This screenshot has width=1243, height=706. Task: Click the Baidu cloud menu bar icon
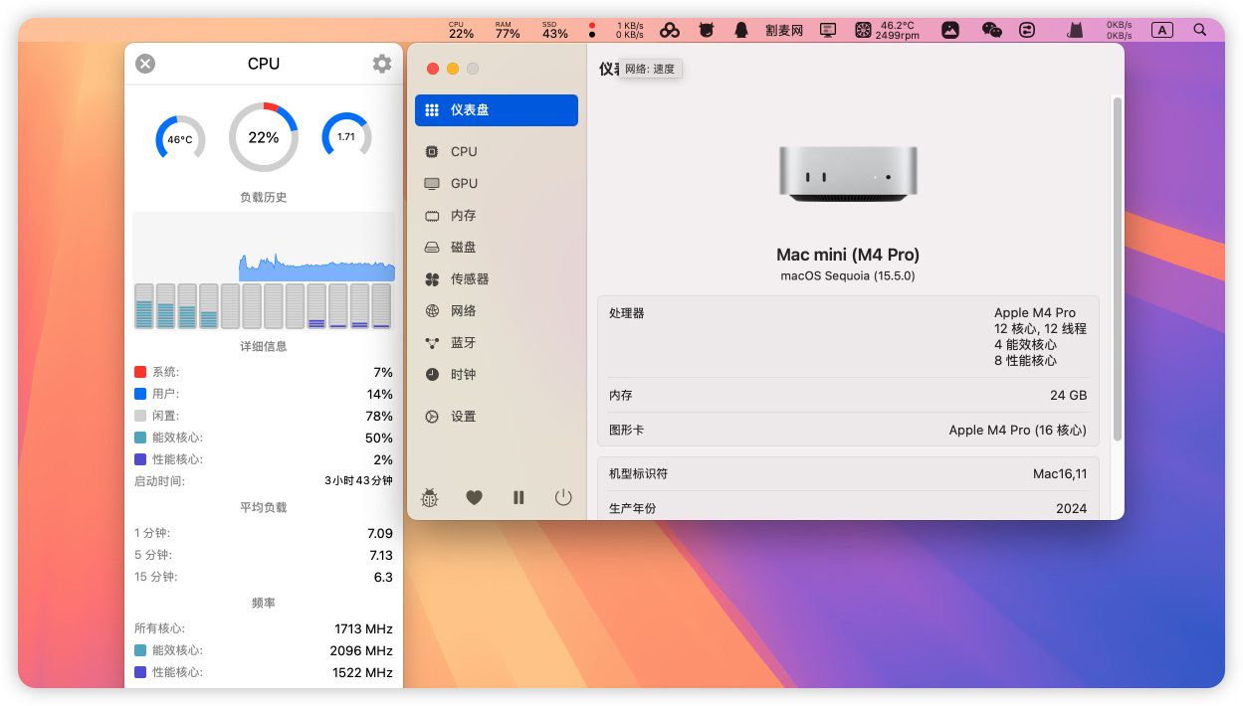point(671,30)
